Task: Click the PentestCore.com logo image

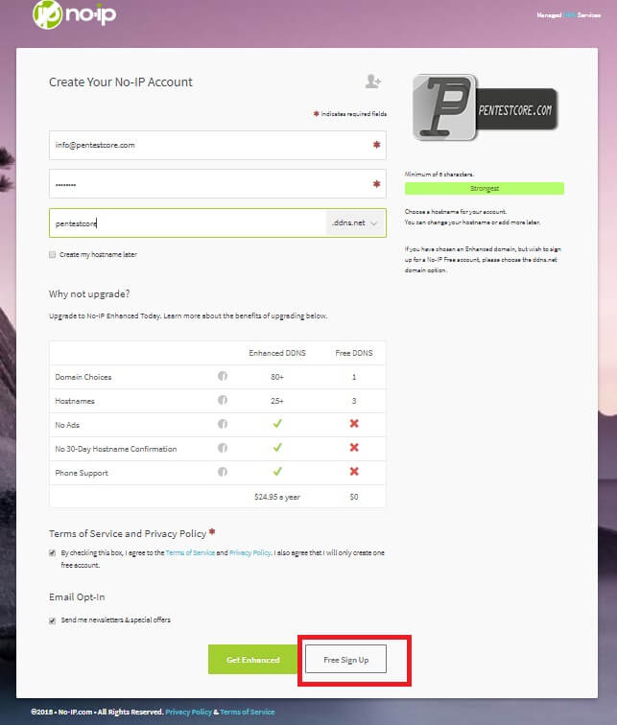Action: pyautogui.click(x=486, y=107)
